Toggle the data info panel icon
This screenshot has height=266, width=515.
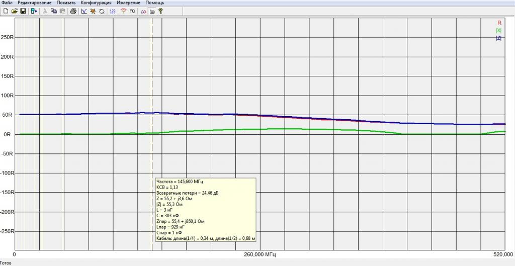tap(152, 11)
